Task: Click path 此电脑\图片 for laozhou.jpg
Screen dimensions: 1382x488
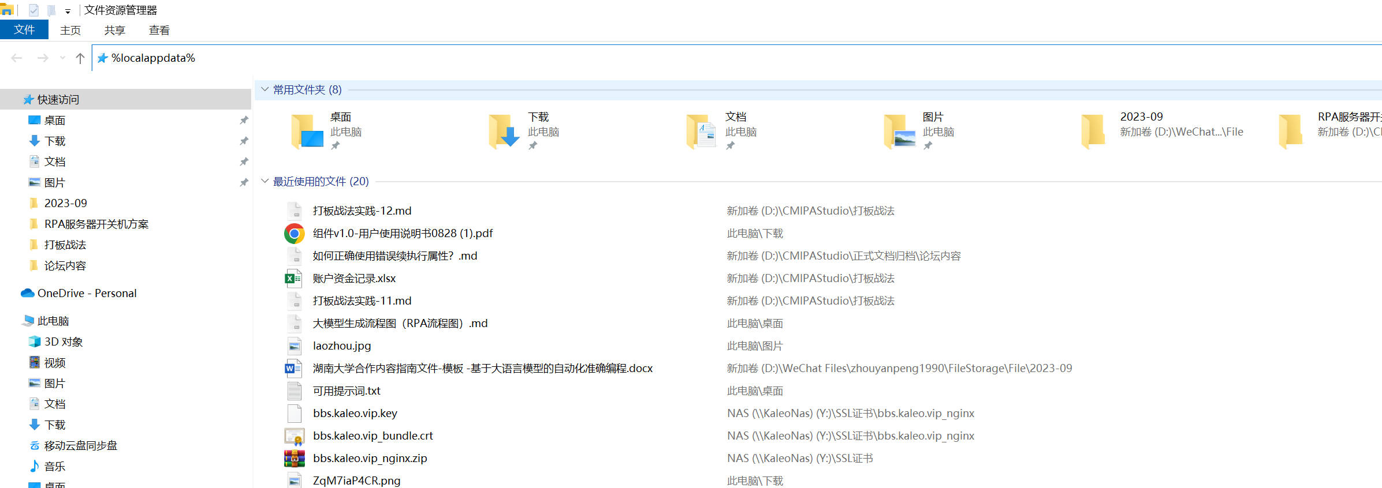Action: 755,346
